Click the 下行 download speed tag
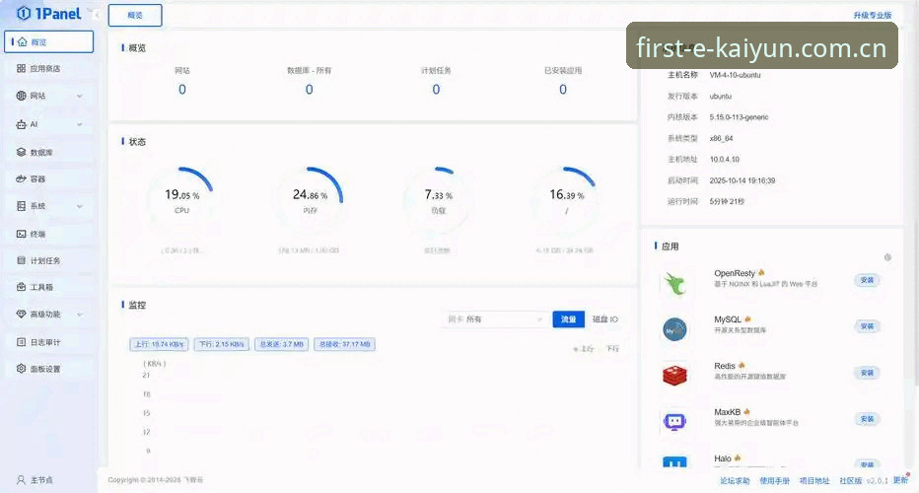This screenshot has width=919, height=493. (x=222, y=344)
